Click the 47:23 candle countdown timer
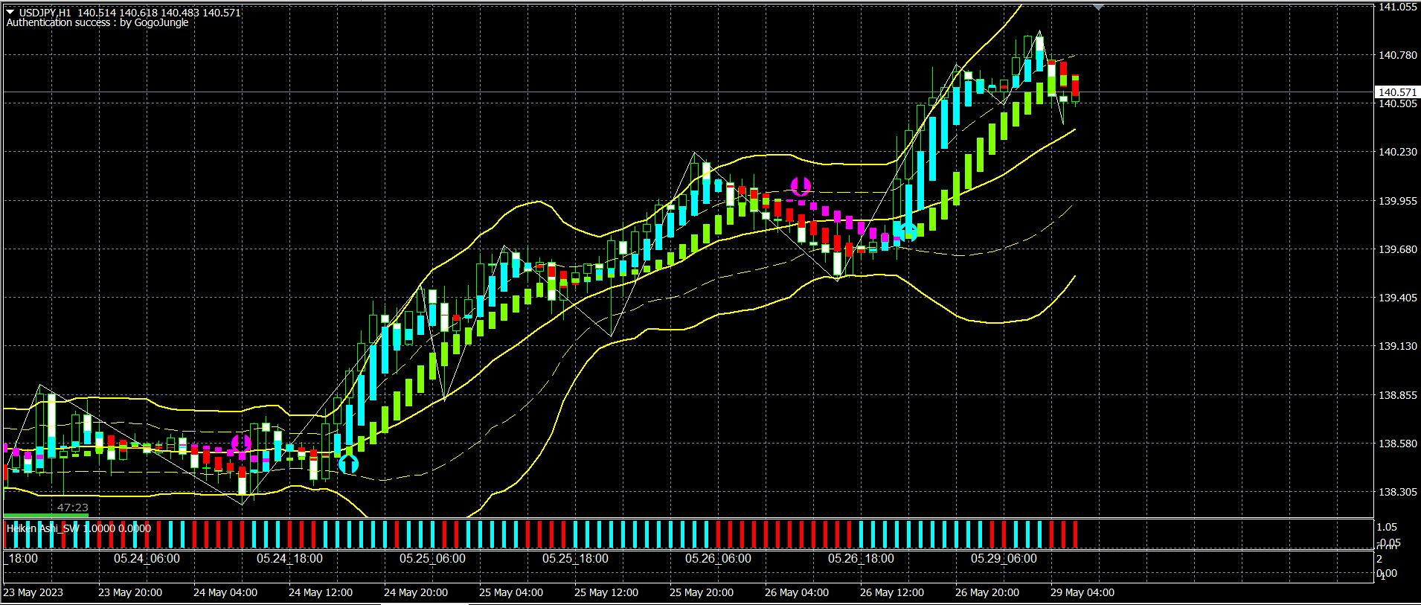Screen dimensions: 1421x605 pyautogui.click(x=73, y=508)
